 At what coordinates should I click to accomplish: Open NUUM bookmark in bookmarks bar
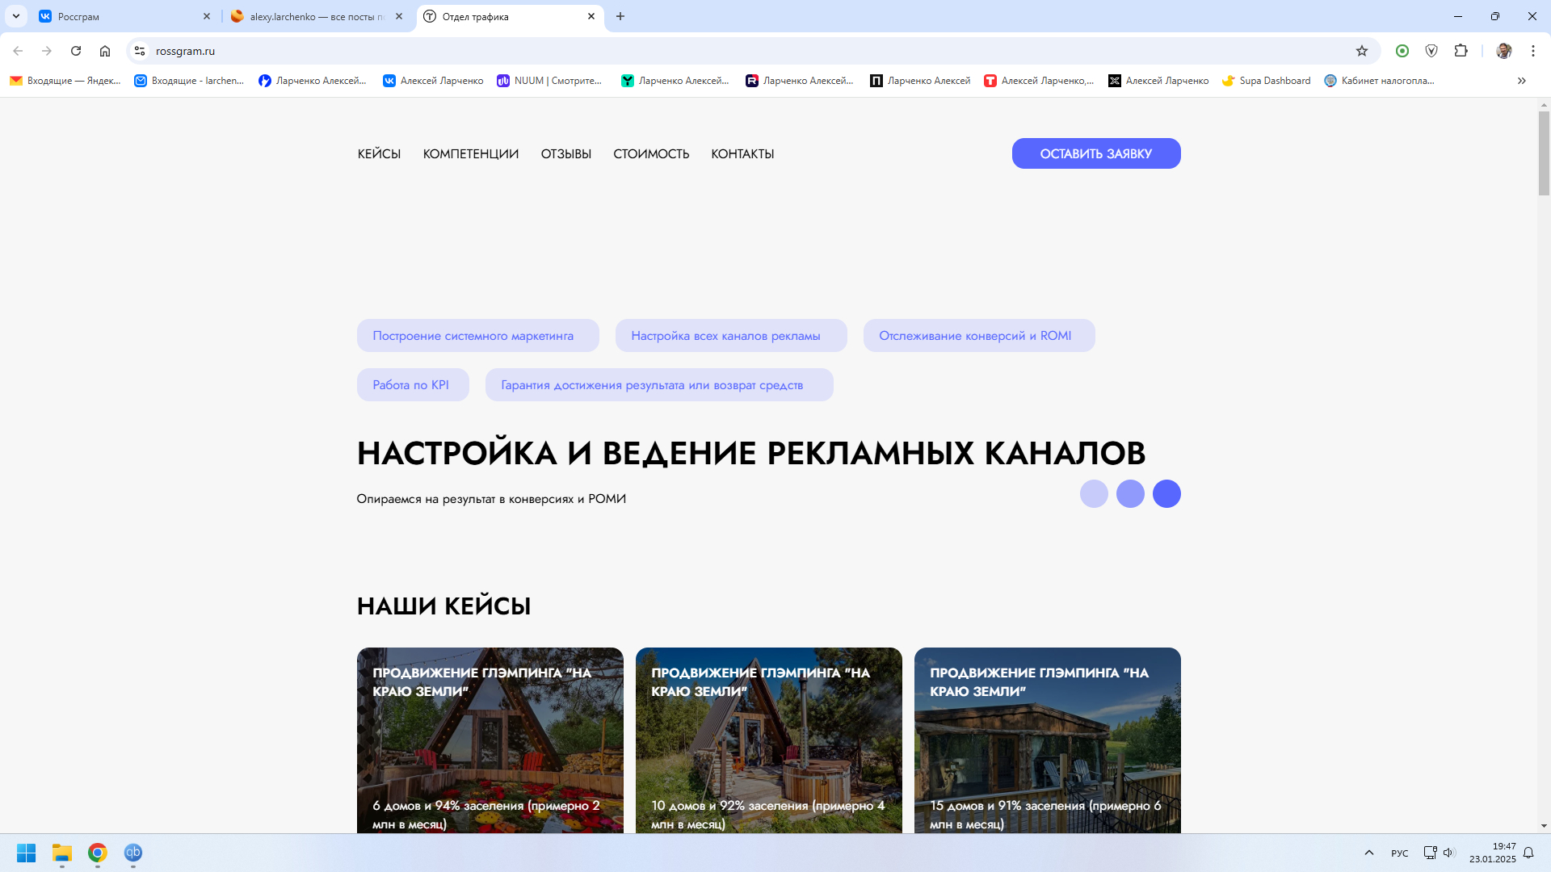pyautogui.click(x=549, y=81)
